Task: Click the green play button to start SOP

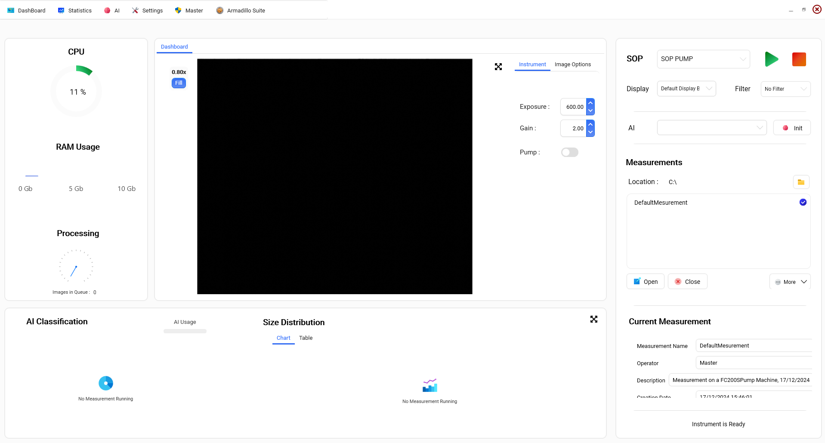Action: point(771,59)
